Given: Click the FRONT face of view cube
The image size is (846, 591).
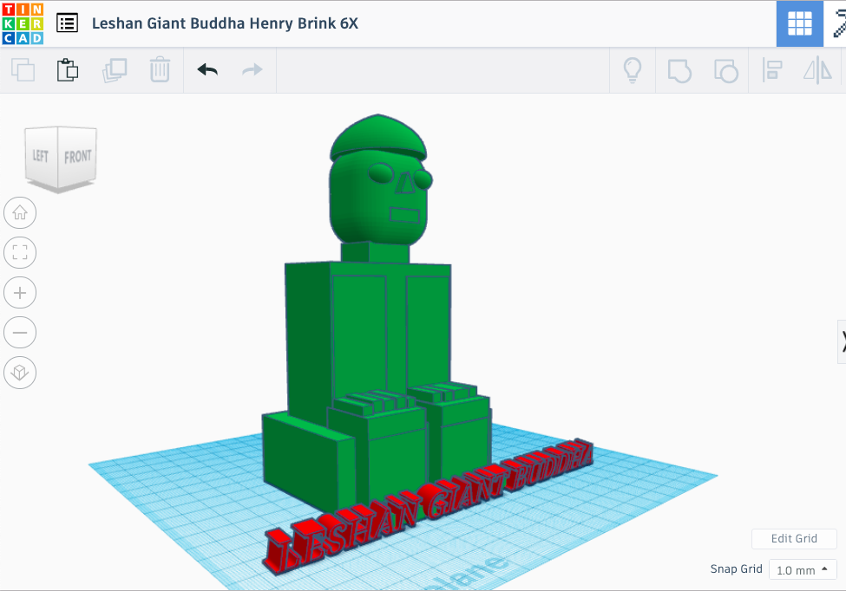Looking at the screenshot, I should [x=77, y=157].
